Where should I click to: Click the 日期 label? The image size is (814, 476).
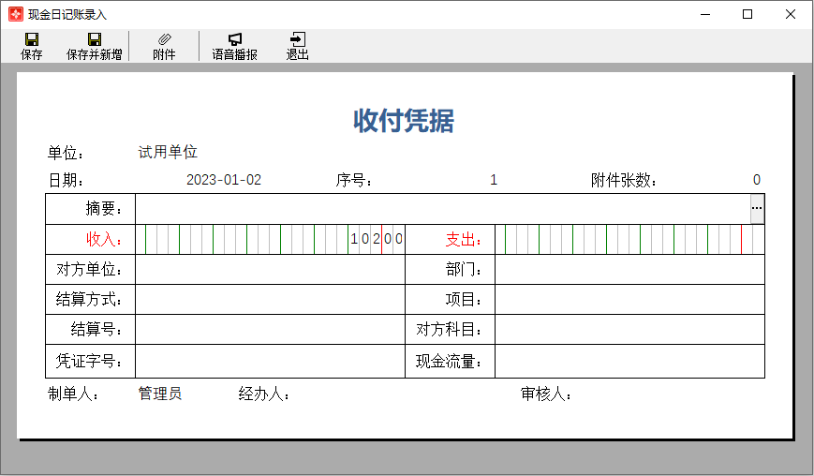66,180
